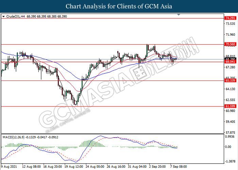The width and height of the screenshot is (238, 170).
Task: Click the 70.560 red resistance label
Action: (230, 44)
